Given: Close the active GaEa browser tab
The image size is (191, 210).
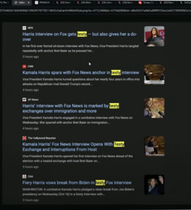Looking at the screenshot, I should coord(29,3).
